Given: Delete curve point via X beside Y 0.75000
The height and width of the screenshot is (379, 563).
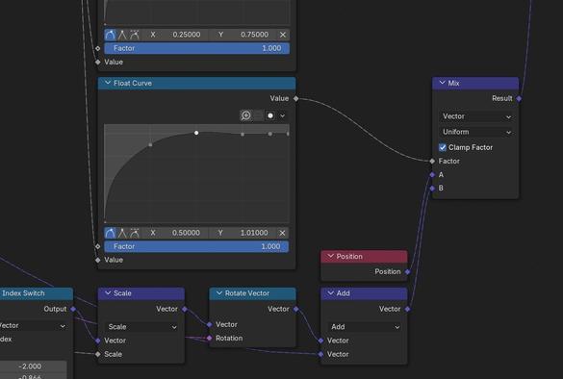Looking at the screenshot, I should click(283, 35).
